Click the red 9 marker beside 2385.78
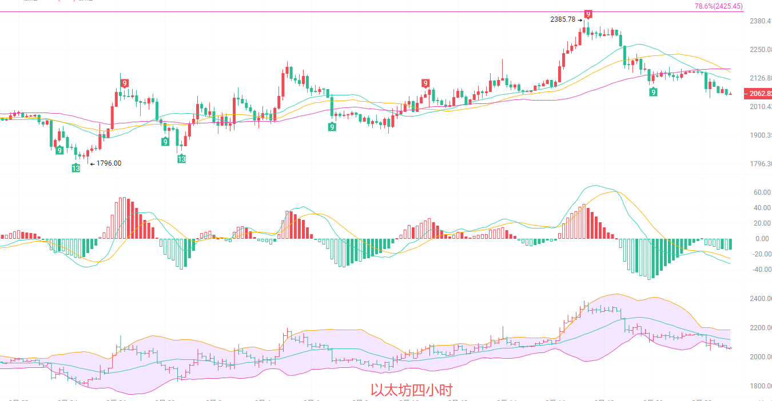Viewport: 772px width, 401px height. (x=588, y=14)
